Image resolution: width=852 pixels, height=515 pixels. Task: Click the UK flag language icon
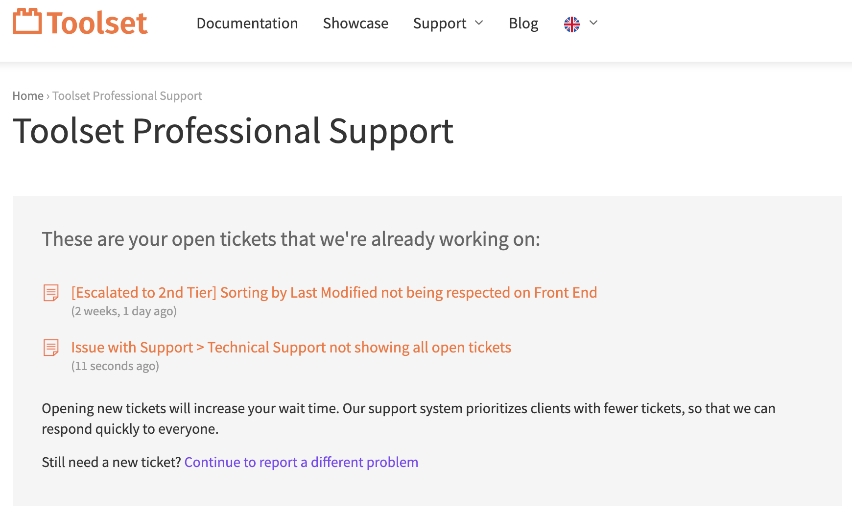pyautogui.click(x=571, y=24)
